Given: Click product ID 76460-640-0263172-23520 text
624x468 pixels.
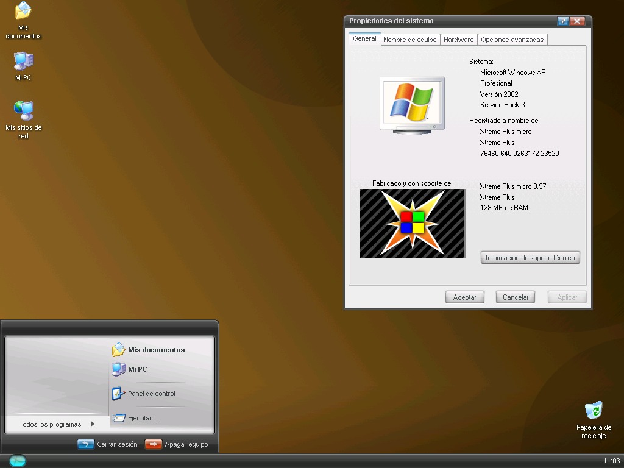Looking at the screenshot, I should click(519, 153).
